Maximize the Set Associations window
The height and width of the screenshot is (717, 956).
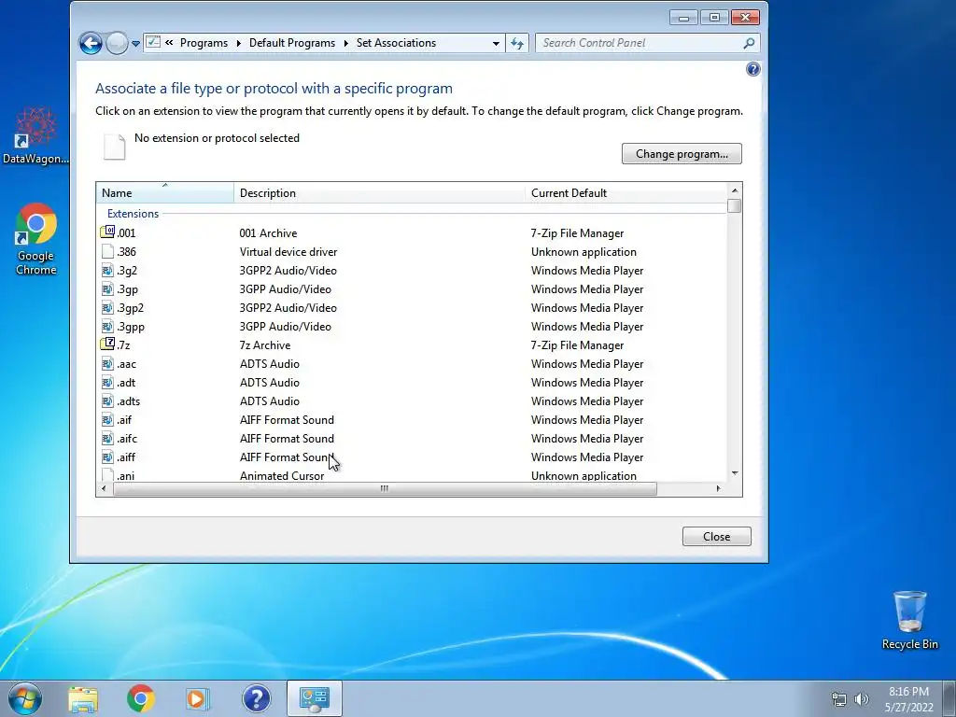click(x=714, y=18)
